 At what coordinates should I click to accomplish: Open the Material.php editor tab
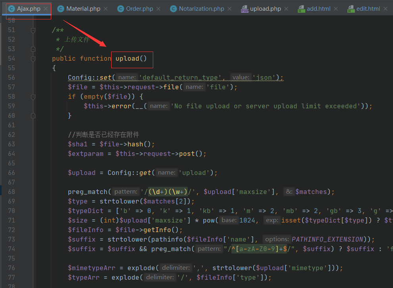83,9
